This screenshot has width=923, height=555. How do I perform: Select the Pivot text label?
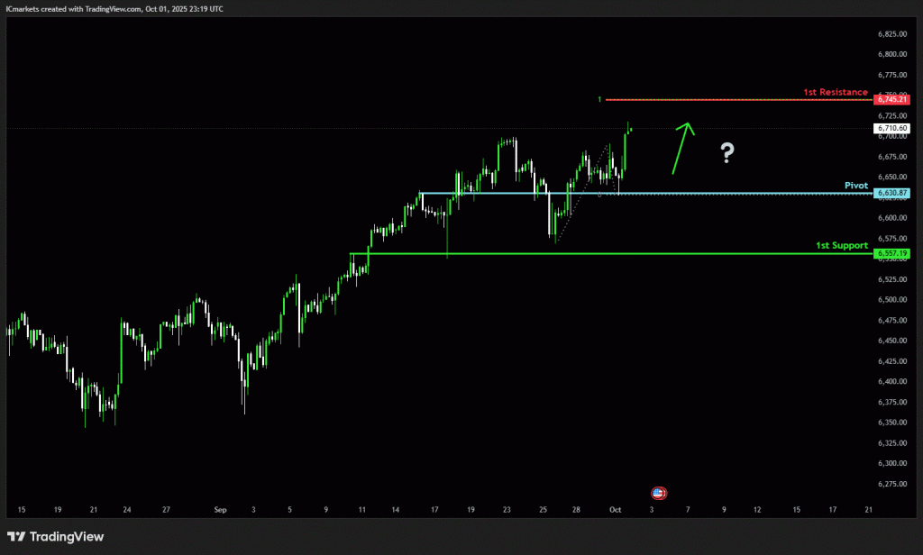855,186
